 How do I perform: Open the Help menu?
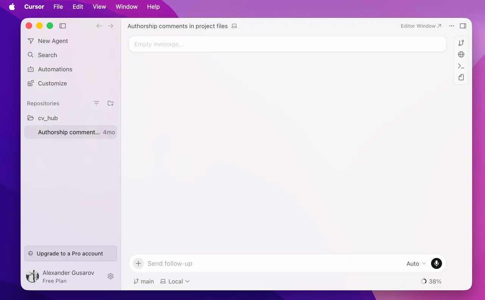153,7
